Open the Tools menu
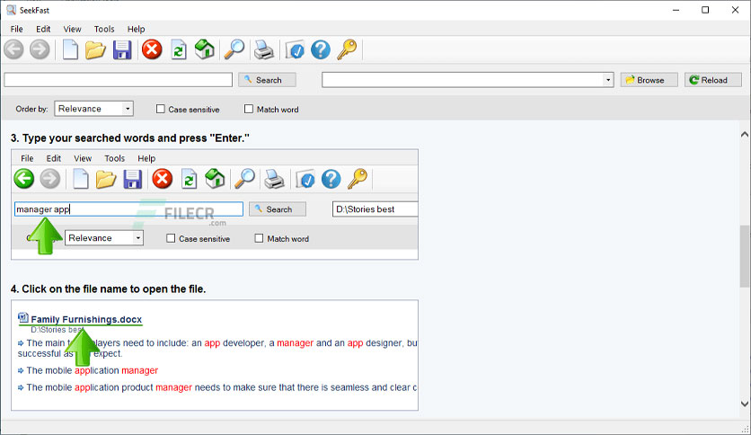Image resolution: width=751 pixels, height=435 pixels. coord(104,30)
